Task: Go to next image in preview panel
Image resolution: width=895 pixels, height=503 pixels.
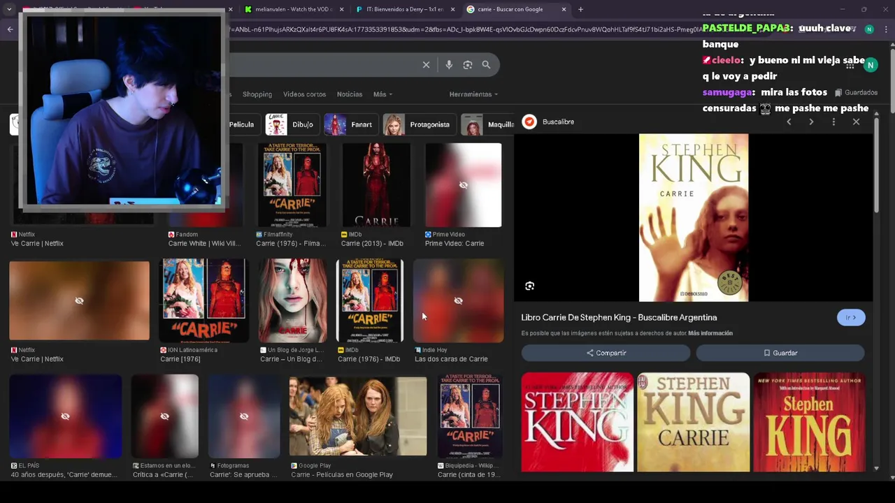Action: (811, 122)
